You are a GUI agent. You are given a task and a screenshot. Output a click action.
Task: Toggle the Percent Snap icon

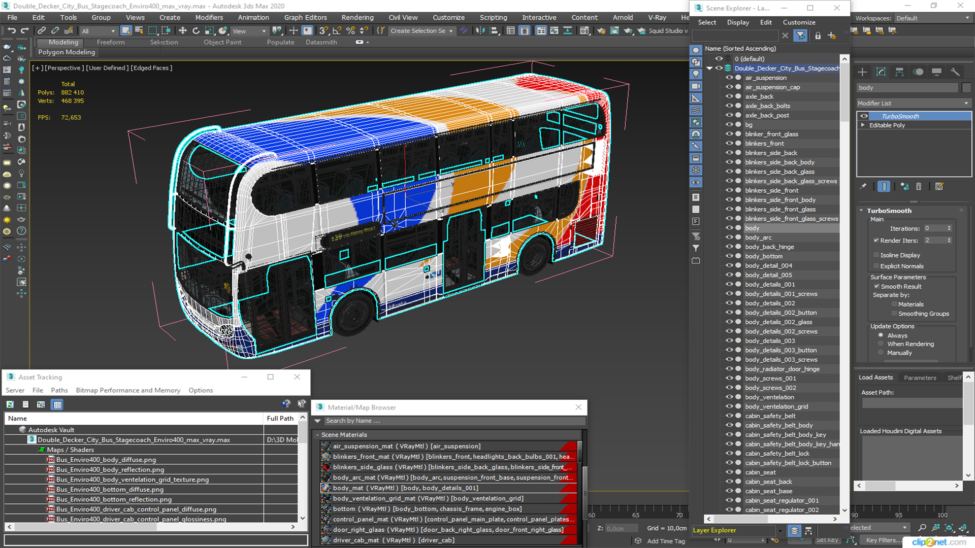(x=350, y=31)
